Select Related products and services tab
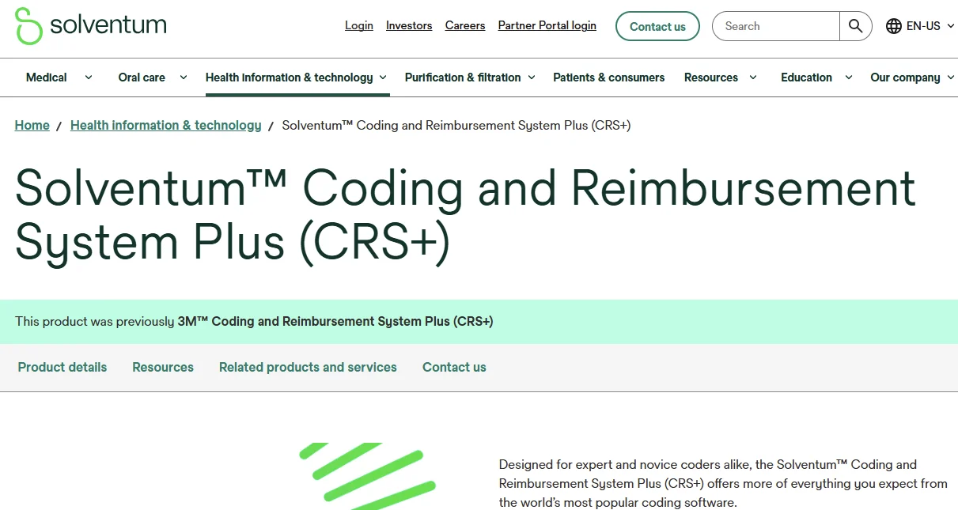The width and height of the screenshot is (958, 510). click(x=308, y=367)
